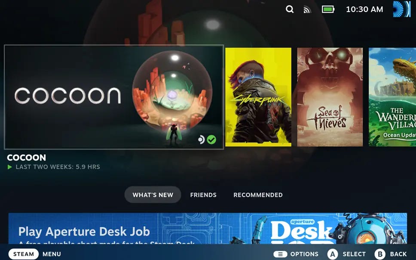The height and width of the screenshot is (260, 416).
Task: Click the 10:30 AM clock display
Action: point(364,9)
